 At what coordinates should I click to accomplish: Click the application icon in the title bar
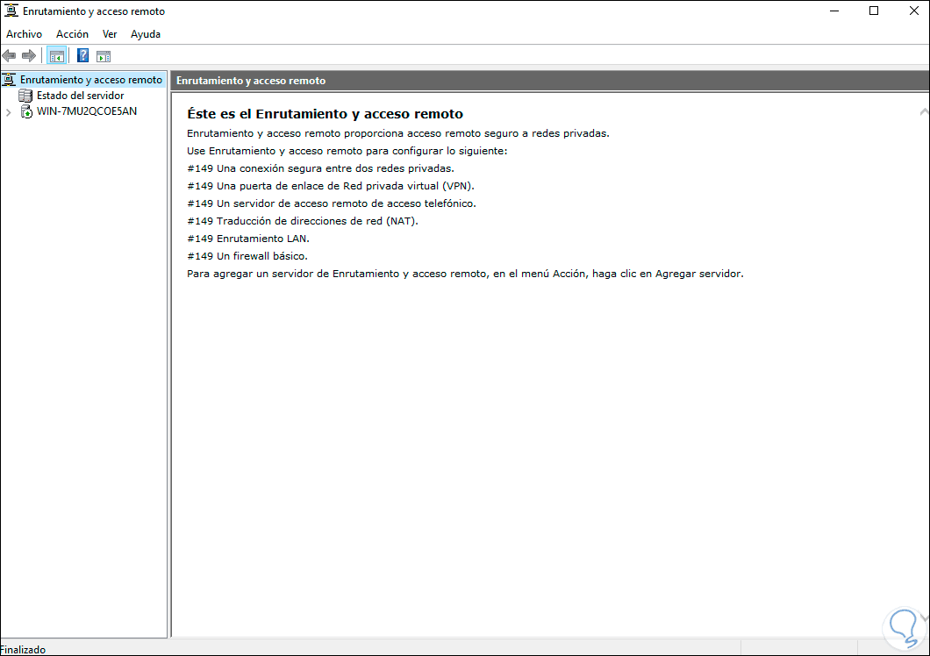click(11, 11)
